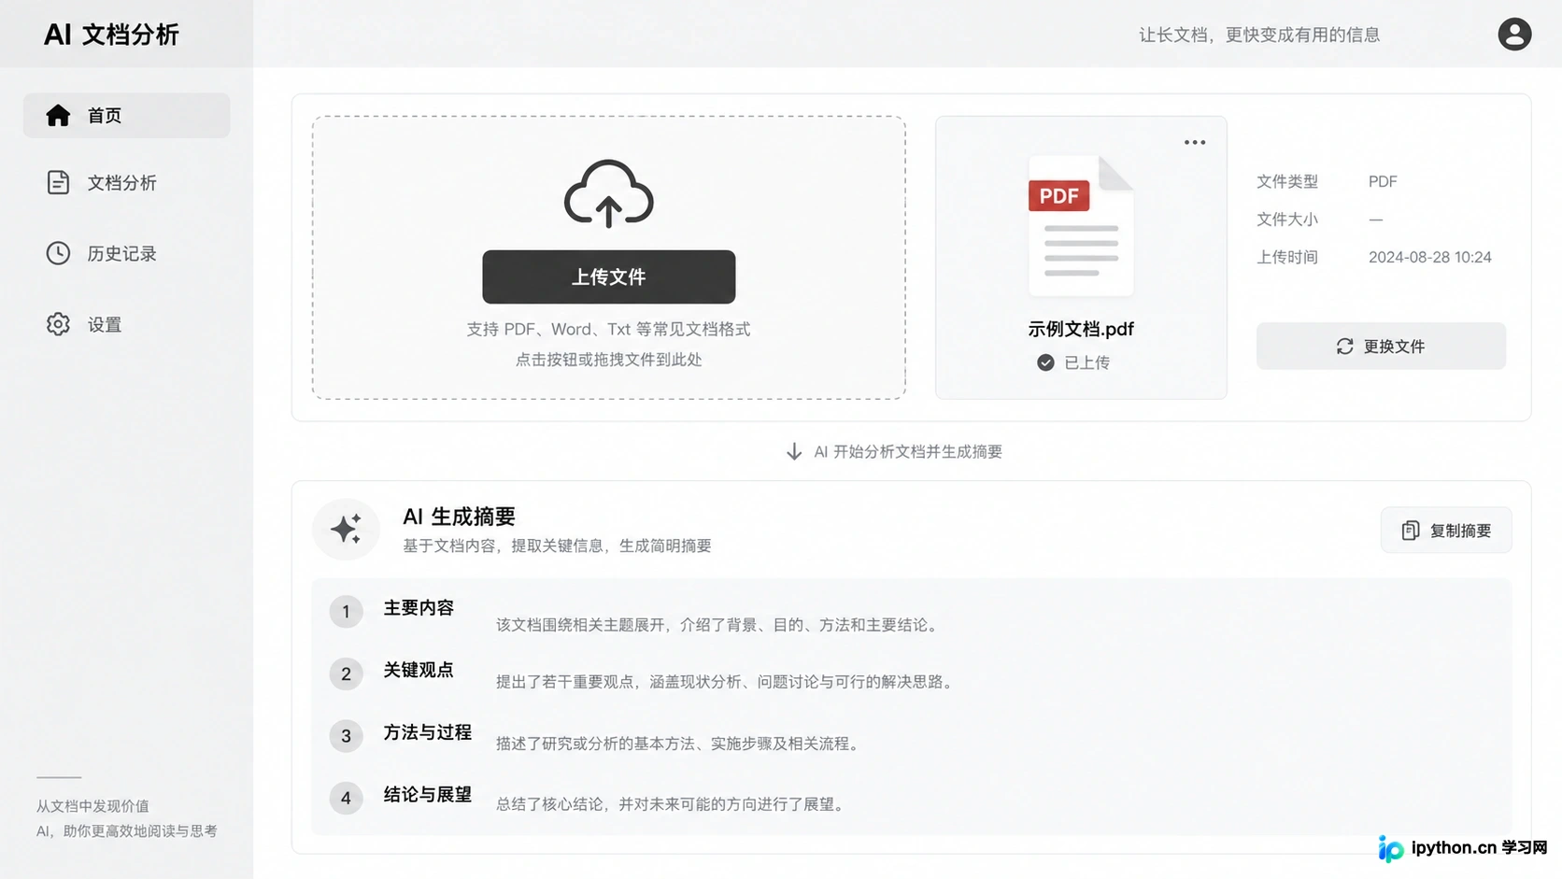Select summary item number 4

point(346,798)
